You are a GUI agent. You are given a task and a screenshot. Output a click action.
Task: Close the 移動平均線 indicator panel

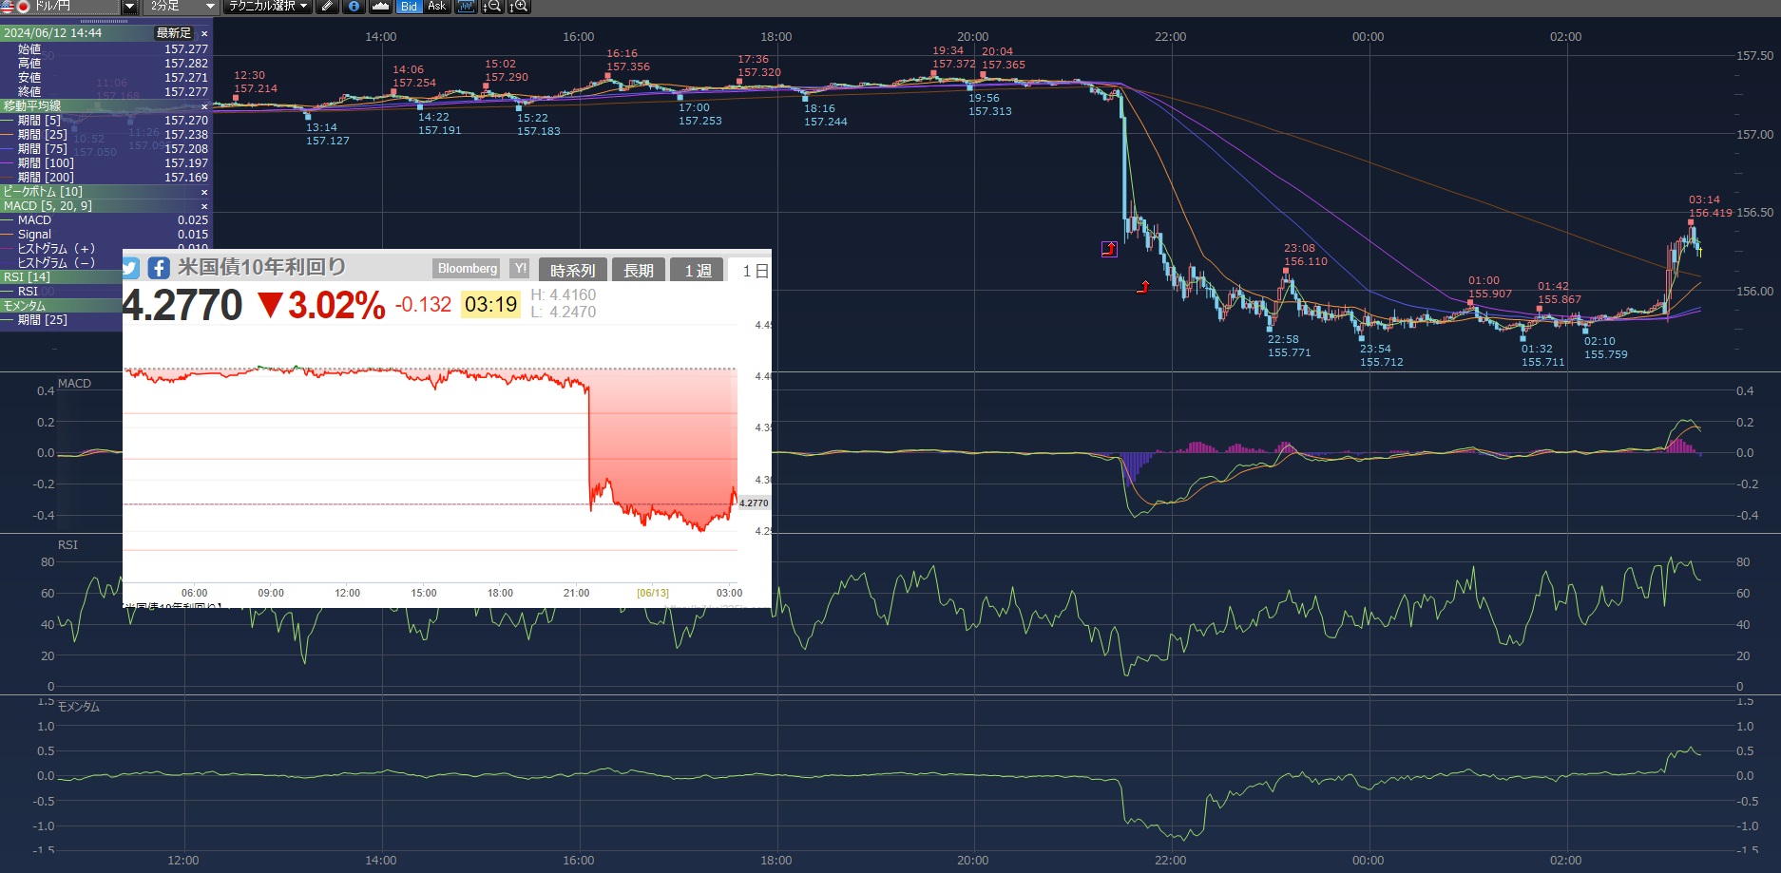204,106
